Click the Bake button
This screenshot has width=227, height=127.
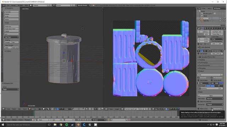210,96
